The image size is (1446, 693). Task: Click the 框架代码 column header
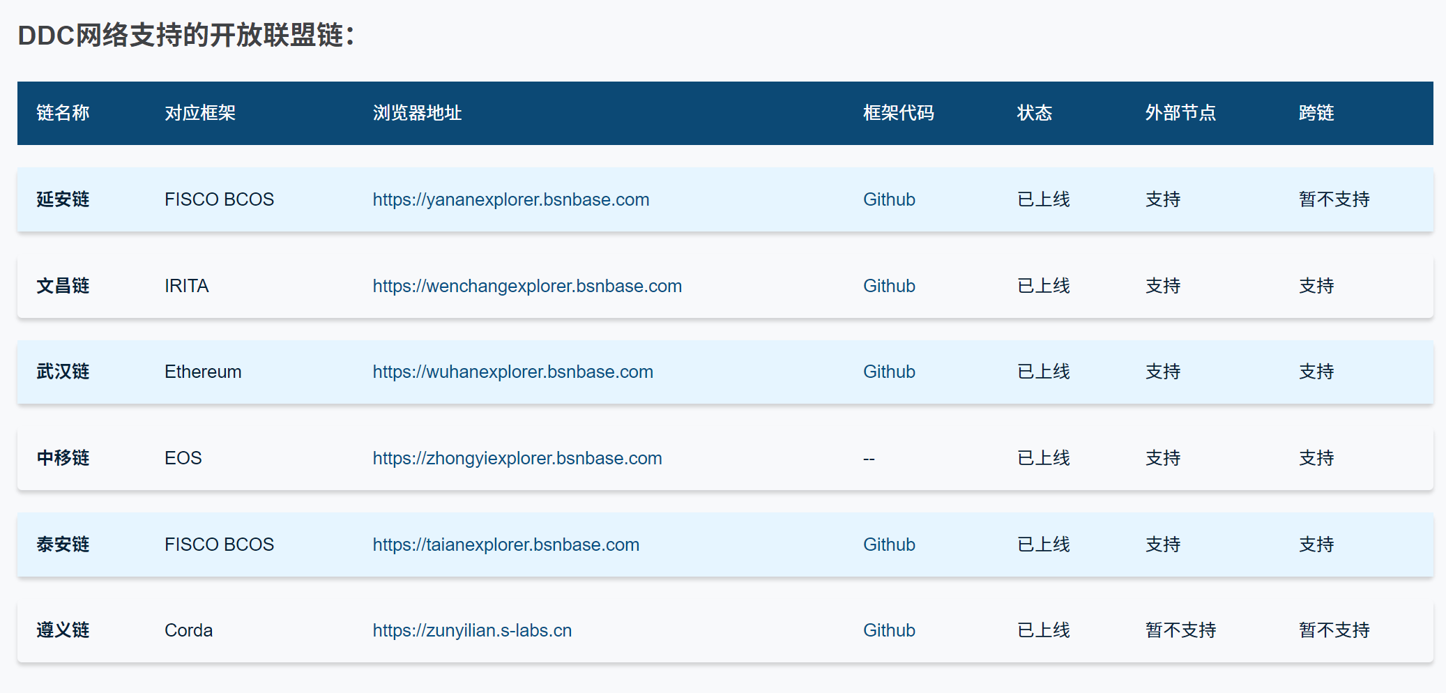pos(898,113)
